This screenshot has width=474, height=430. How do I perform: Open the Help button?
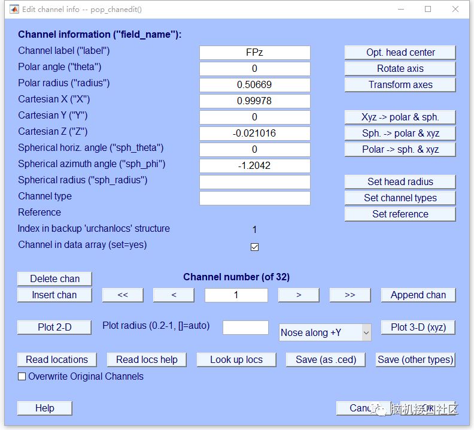click(45, 408)
